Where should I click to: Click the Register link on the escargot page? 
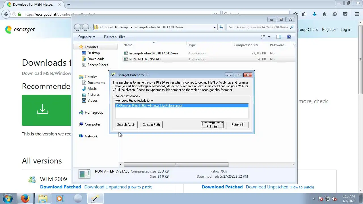pyautogui.click(x=329, y=29)
